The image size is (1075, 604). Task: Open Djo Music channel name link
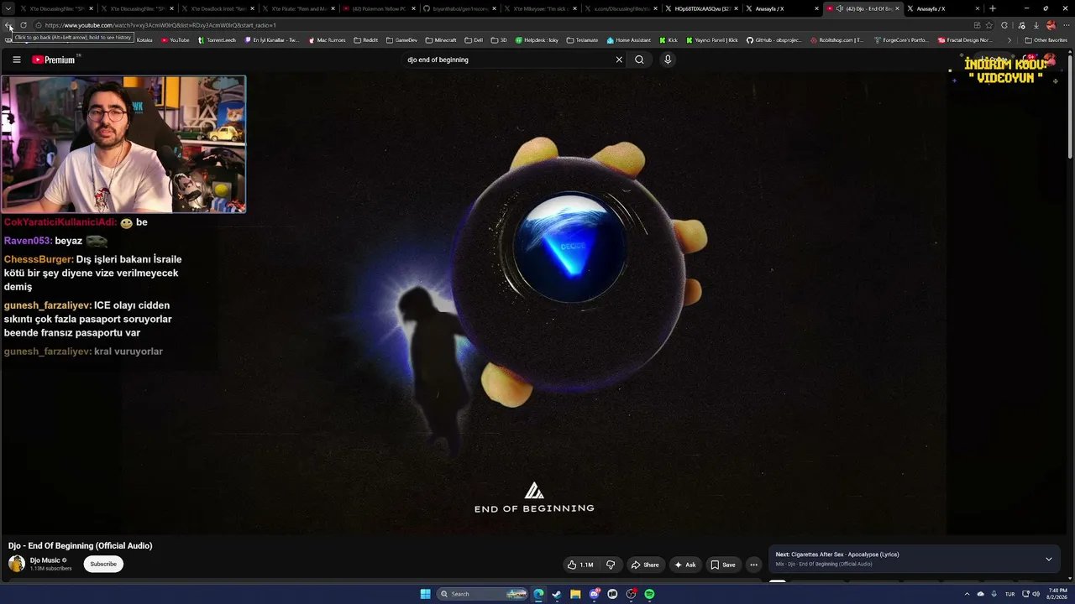pyautogui.click(x=45, y=560)
